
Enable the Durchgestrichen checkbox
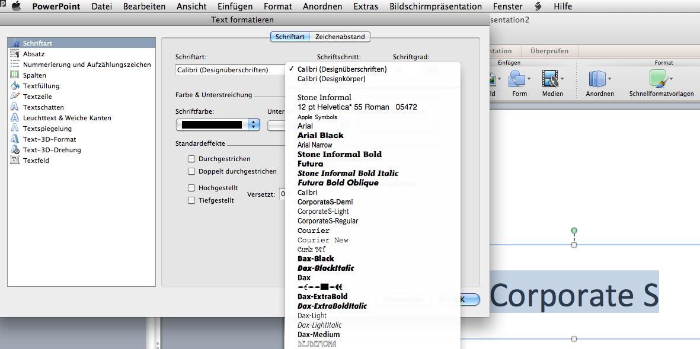191,159
